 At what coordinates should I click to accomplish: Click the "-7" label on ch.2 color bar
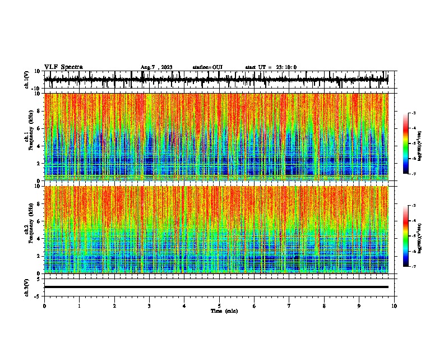pyautogui.click(x=413, y=266)
